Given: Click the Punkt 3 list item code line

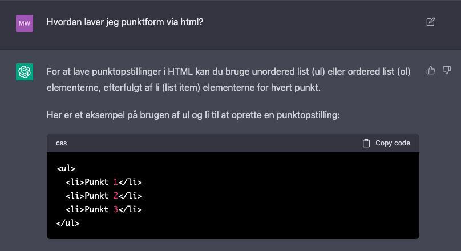Looking at the screenshot, I should (104, 209).
